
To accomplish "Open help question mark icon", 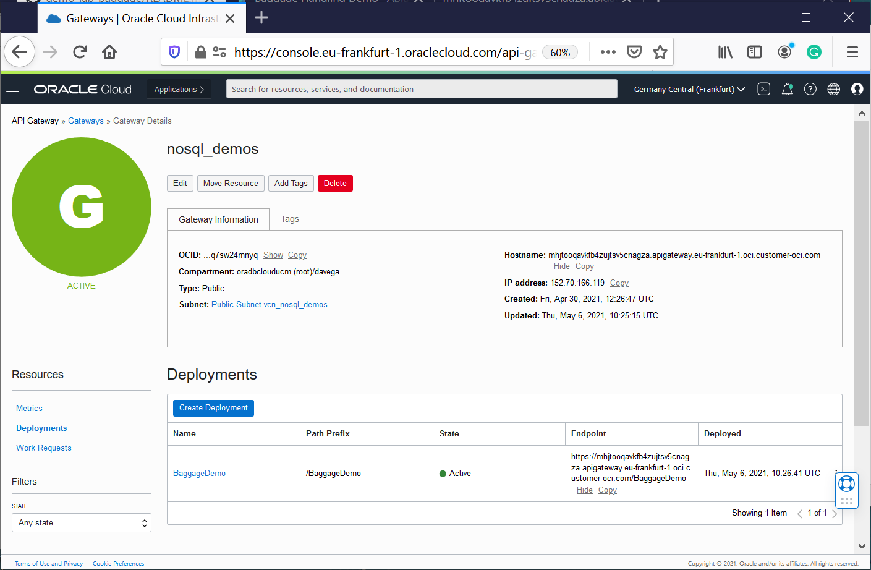I will coord(810,89).
